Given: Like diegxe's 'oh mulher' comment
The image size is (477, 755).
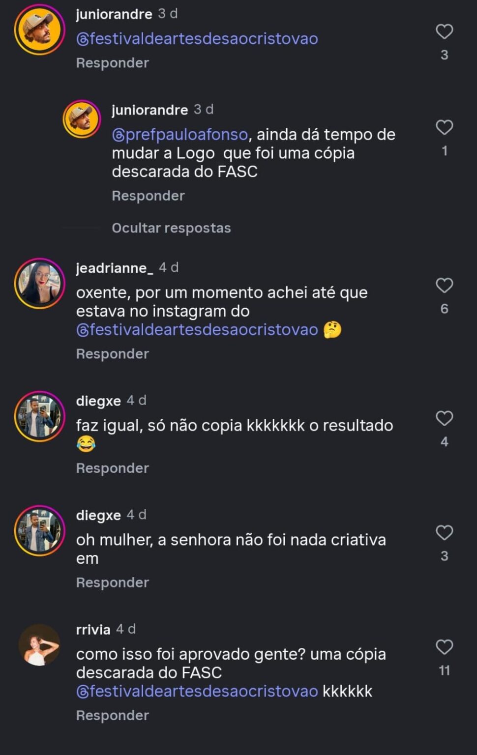Looking at the screenshot, I should tap(444, 533).
